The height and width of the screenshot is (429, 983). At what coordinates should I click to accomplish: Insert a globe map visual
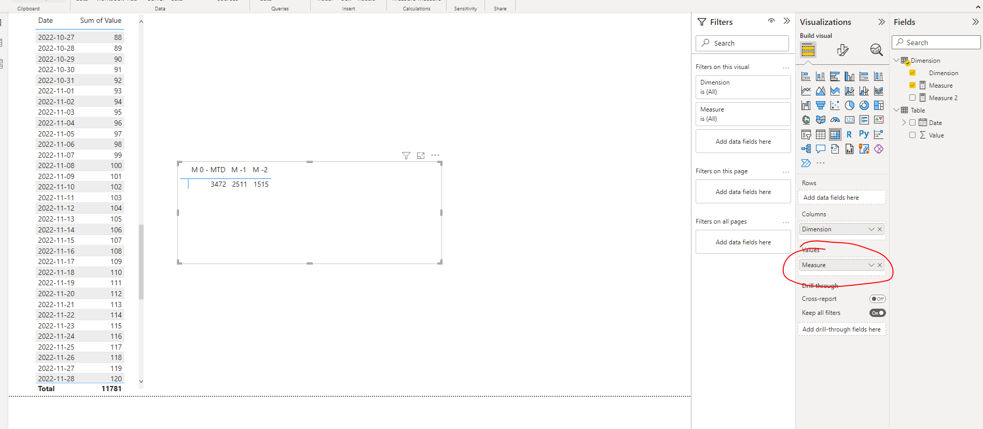coord(806,120)
